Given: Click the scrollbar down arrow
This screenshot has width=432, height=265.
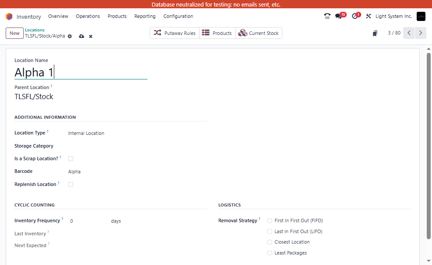Looking at the screenshot, I should [428, 261].
